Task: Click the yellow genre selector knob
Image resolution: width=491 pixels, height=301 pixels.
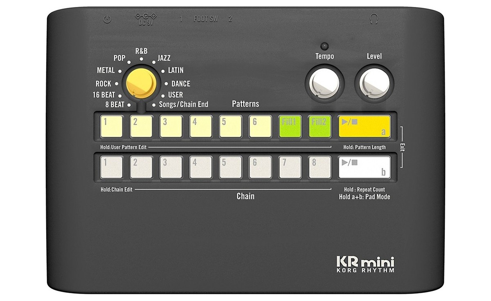Action: 141,83
